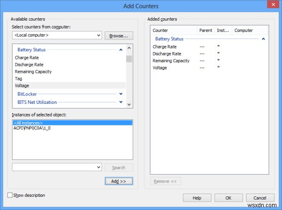Open the Local computer dropdown
The image size is (282, 210).
pyautogui.click(x=98, y=35)
